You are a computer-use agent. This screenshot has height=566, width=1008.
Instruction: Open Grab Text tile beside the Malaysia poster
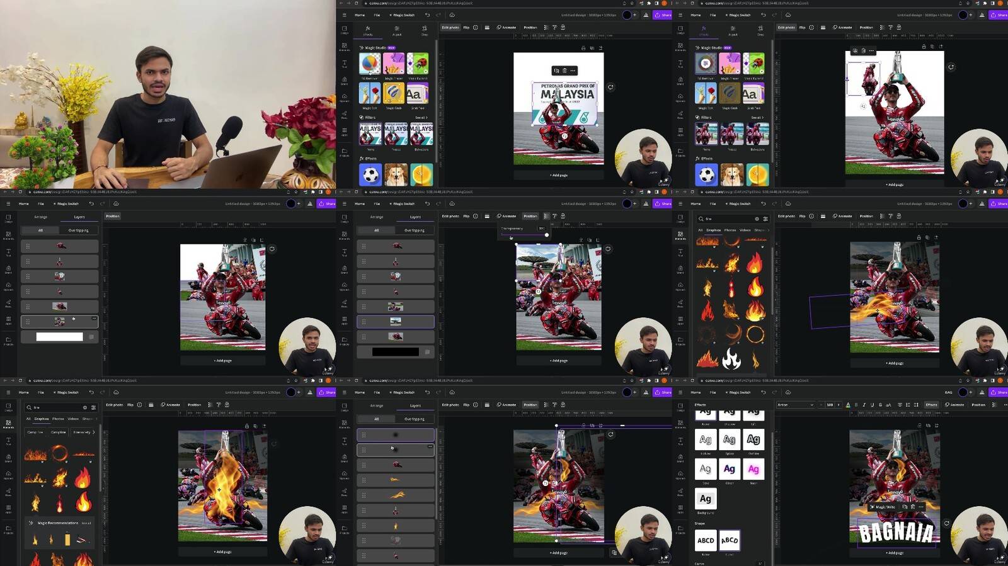coord(418,93)
